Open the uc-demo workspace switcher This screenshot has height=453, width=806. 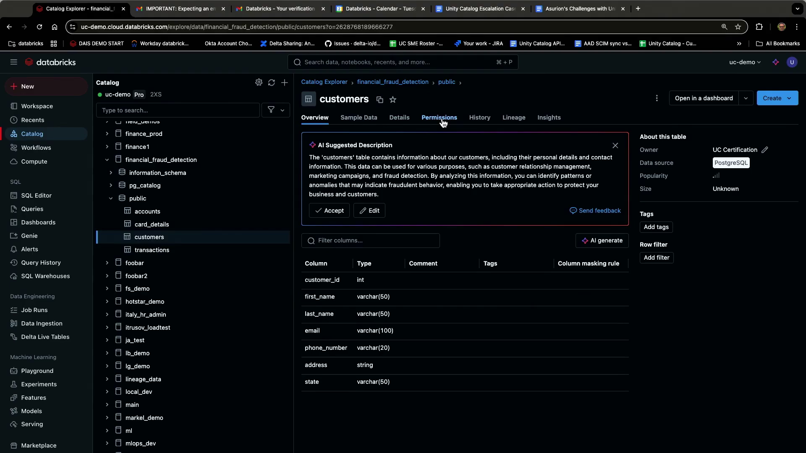[745, 62]
